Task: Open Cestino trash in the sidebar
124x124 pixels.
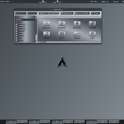Action: click(x=25, y=40)
